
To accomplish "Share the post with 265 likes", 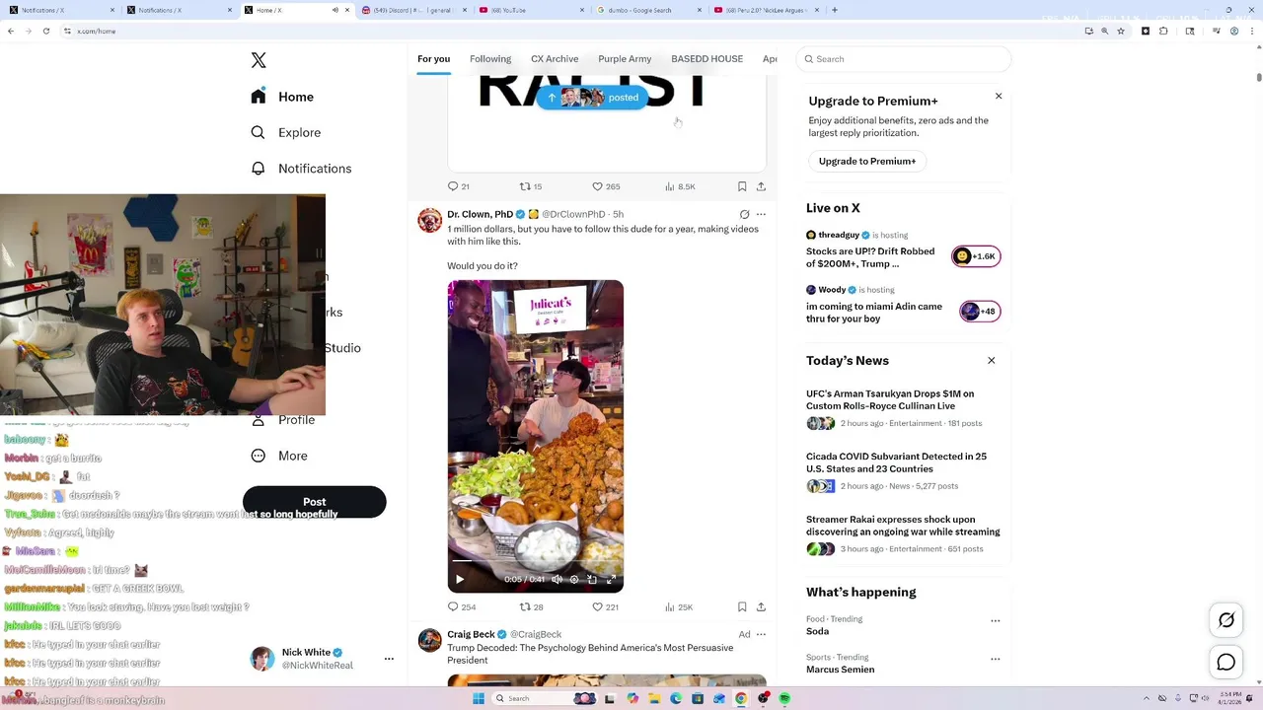I will pyautogui.click(x=761, y=186).
